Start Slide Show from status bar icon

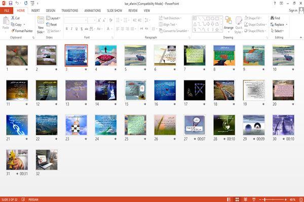tap(254, 199)
